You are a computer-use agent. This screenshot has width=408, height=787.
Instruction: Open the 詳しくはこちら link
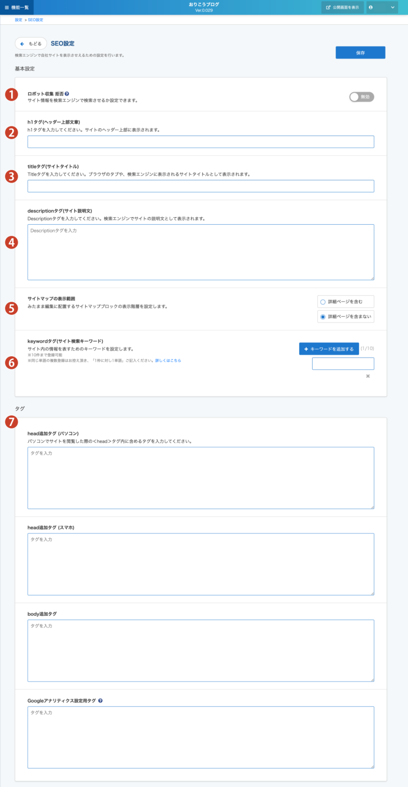click(168, 360)
